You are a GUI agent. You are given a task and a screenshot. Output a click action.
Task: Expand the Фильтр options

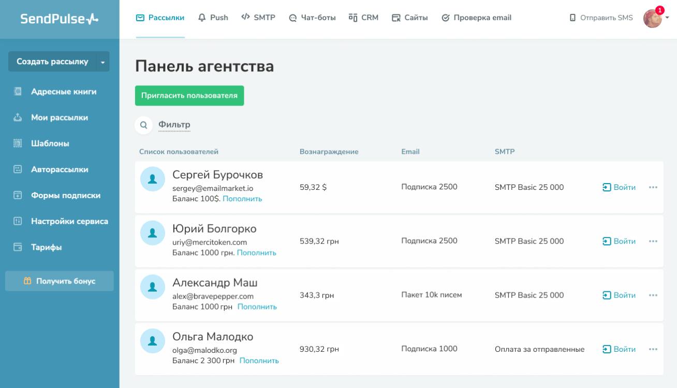pyautogui.click(x=174, y=125)
